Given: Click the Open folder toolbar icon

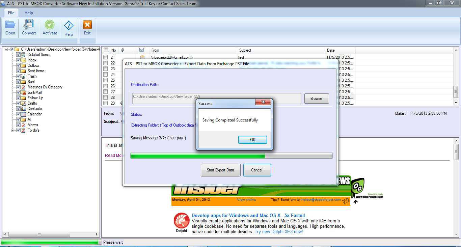Looking at the screenshot, I should tap(10, 25).
